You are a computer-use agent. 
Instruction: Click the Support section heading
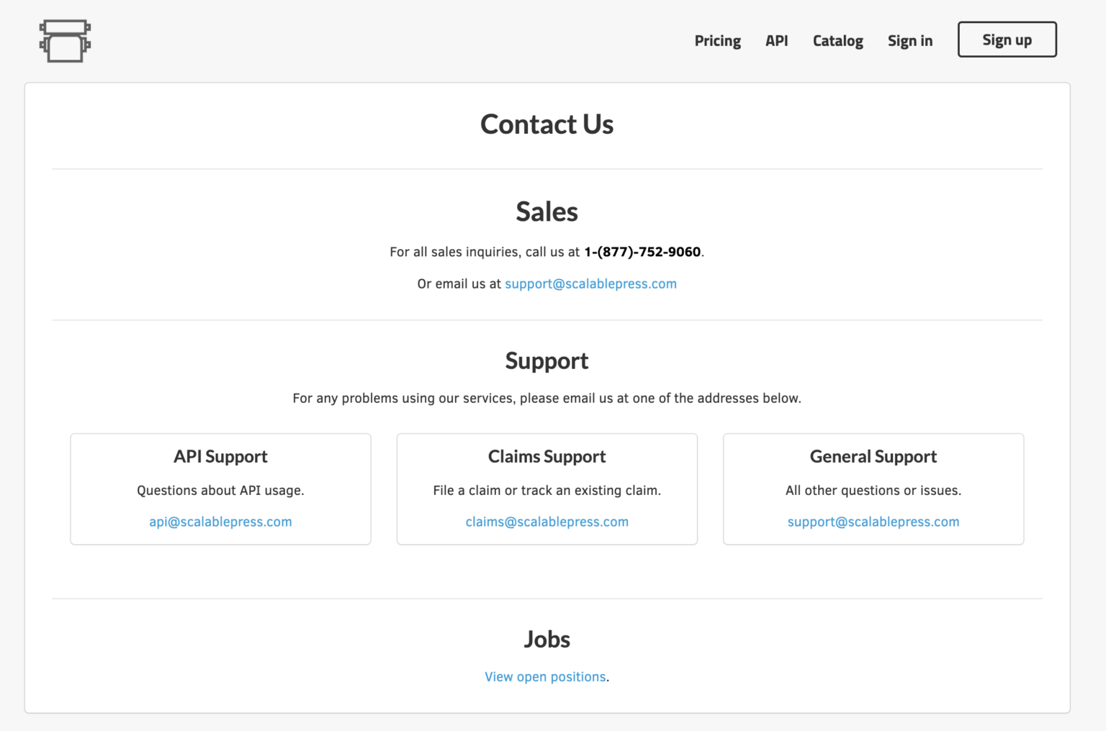click(x=547, y=360)
